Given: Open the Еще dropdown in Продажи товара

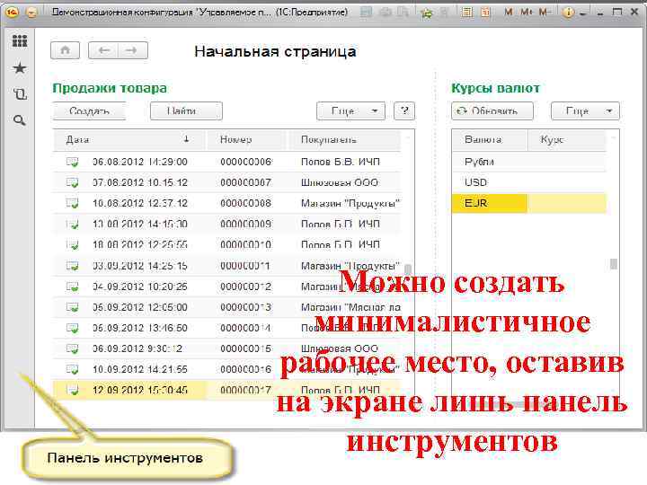Looking at the screenshot, I should click(x=350, y=111).
